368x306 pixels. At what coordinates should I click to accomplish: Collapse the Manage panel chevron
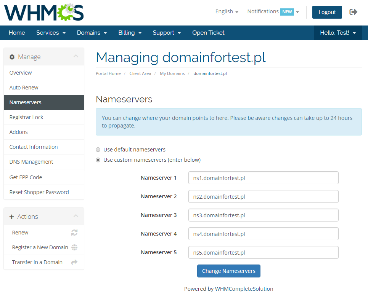76,56
